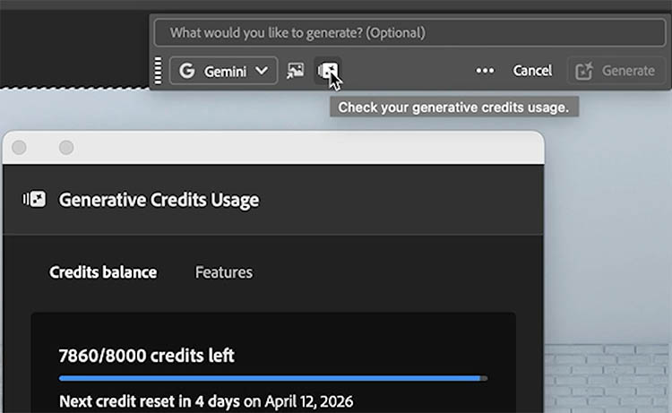This screenshot has width=672, height=413.
Task: Close the Generative Credits Usage window
Action: [x=20, y=147]
